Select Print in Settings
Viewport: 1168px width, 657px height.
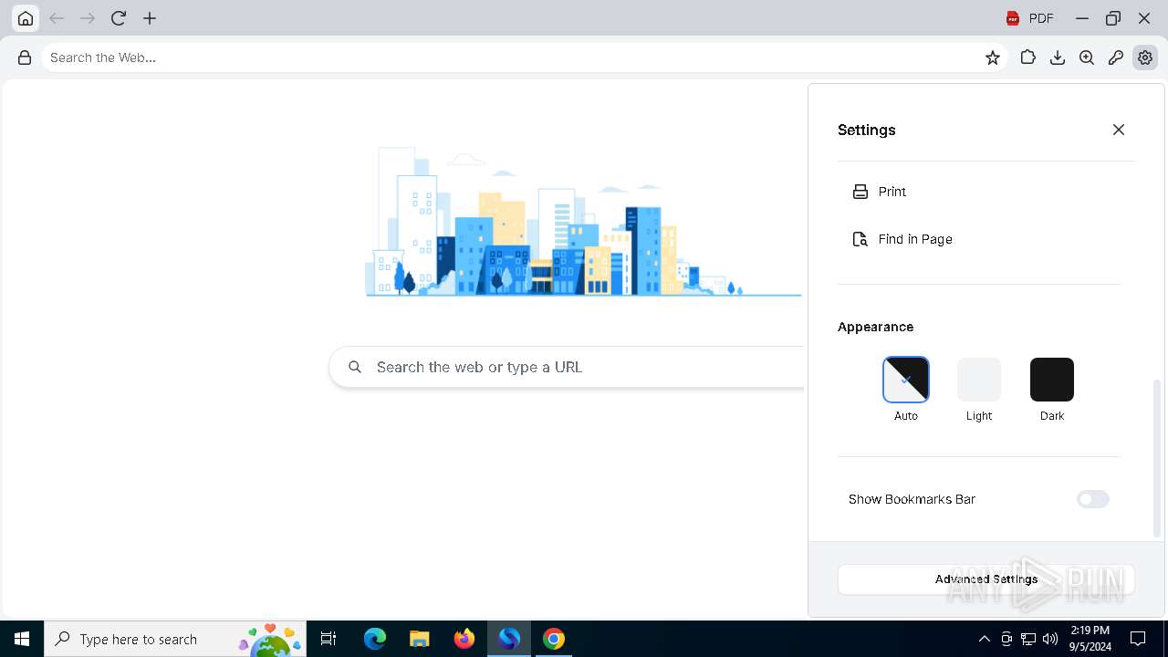tap(979, 192)
